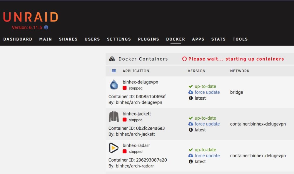
Task: Select Container ID 0b2fc2e4a6e3 text
Action: [136, 128]
